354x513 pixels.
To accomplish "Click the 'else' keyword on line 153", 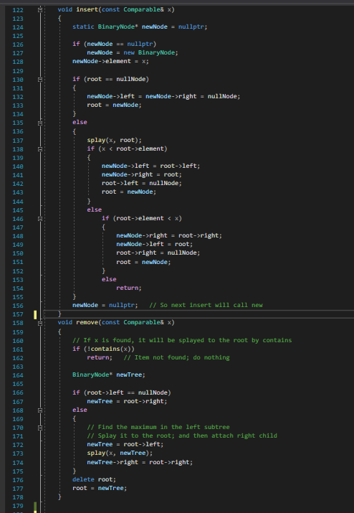I will pos(109,279).
